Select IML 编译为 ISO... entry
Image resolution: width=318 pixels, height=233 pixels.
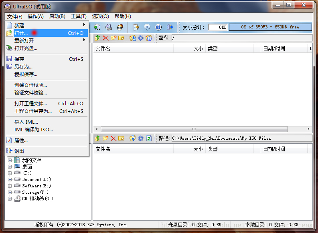pyautogui.click(x=47, y=130)
